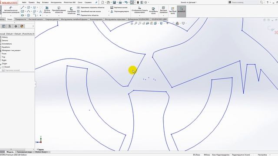Select the Ellipse sketch tool

pos(34,11)
